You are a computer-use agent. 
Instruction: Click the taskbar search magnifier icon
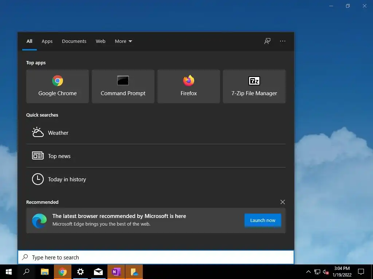26,272
